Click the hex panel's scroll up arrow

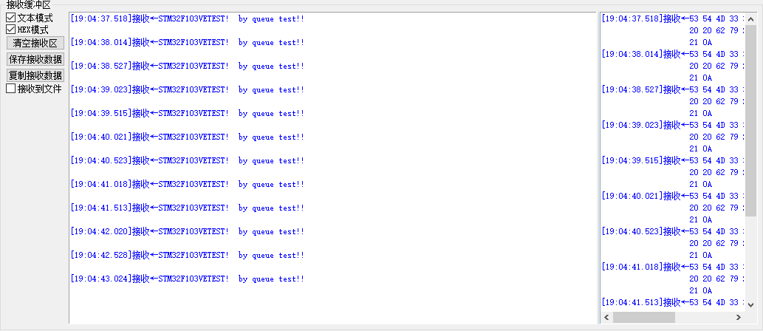pos(750,18)
